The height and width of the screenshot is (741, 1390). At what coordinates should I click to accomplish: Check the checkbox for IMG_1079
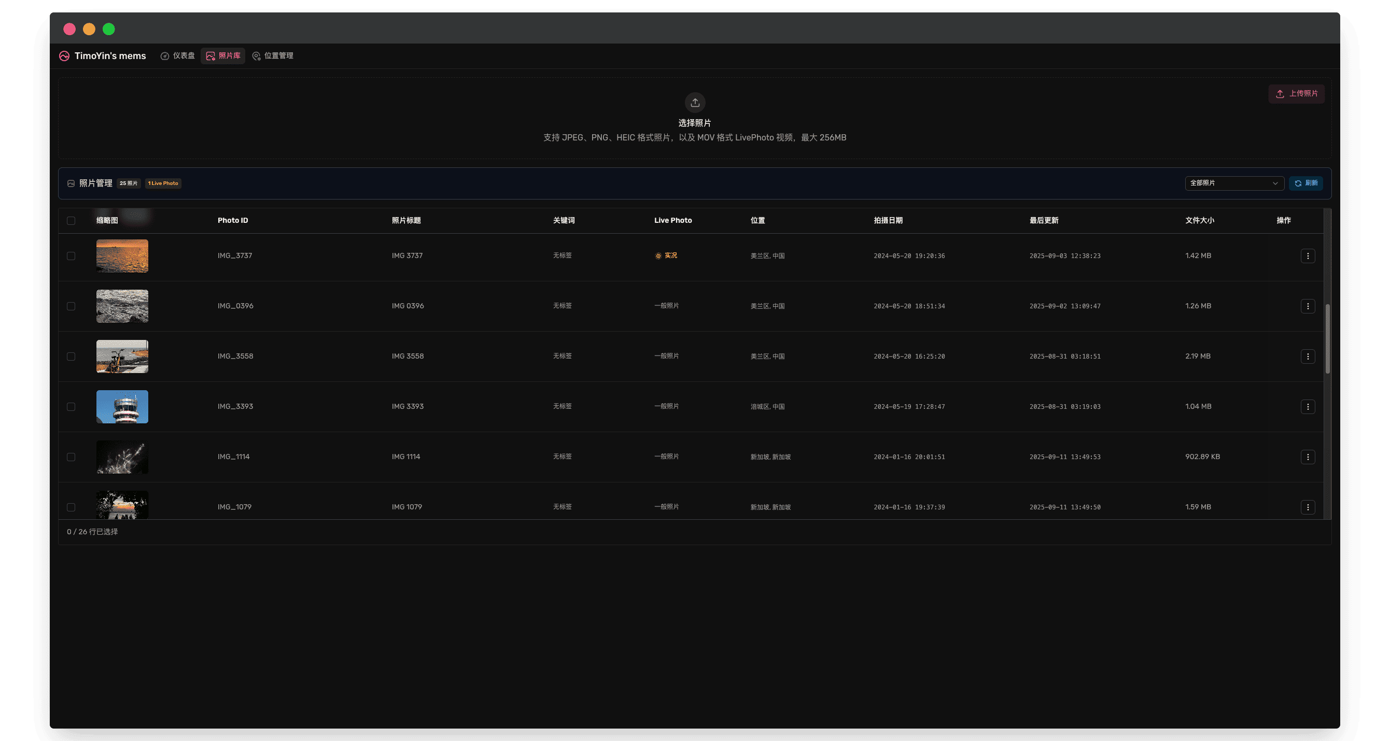point(71,507)
